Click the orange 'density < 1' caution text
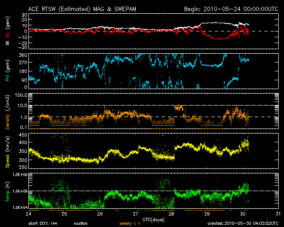Viewport: 284px width, 227px height. (129, 224)
